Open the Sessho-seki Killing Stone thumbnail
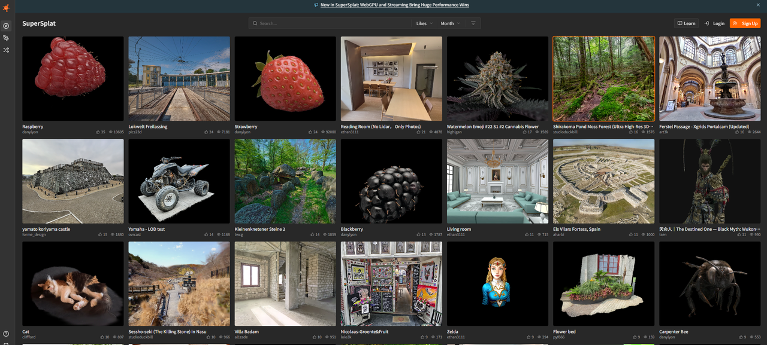This screenshot has width=767, height=345. pos(179,284)
